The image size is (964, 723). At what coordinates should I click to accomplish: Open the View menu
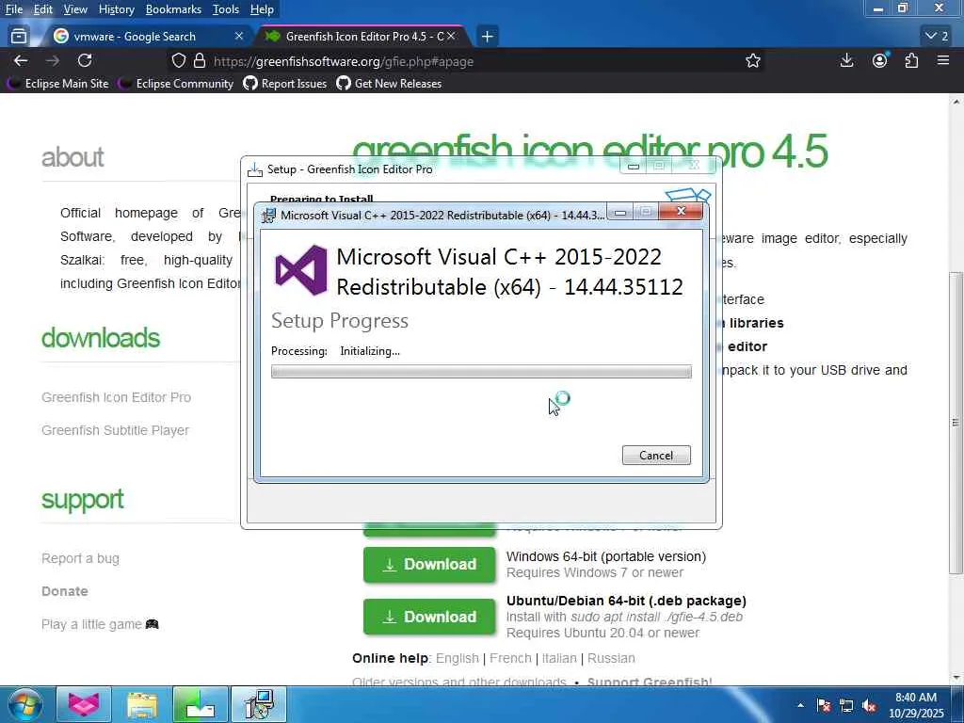(x=75, y=9)
